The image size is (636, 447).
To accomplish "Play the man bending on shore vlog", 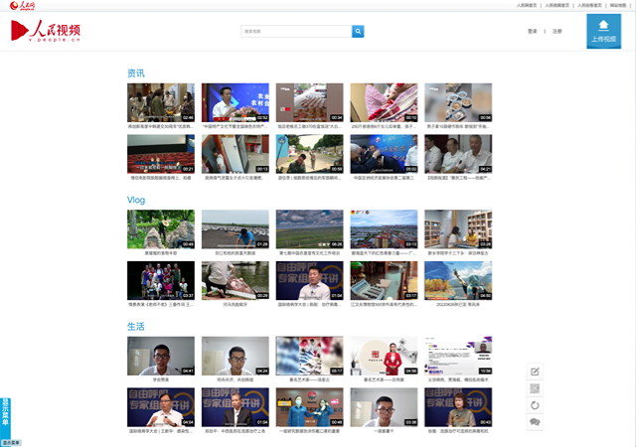I will (236, 229).
